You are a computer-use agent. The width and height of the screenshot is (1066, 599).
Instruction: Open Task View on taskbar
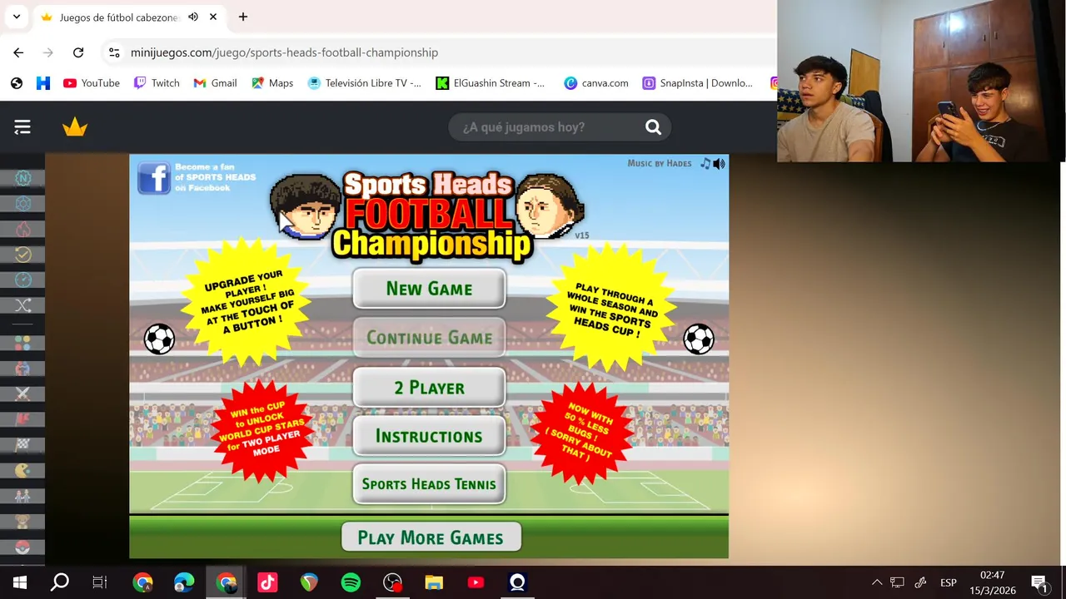pos(100,582)
